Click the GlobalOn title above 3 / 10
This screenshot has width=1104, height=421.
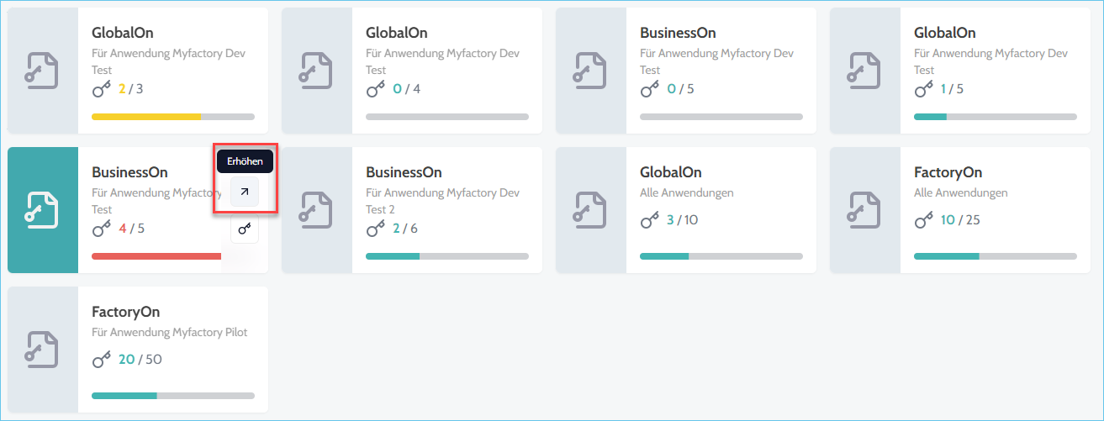(671, 172)
